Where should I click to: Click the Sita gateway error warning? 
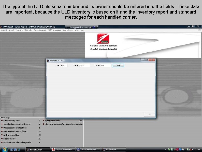[12, 121]
